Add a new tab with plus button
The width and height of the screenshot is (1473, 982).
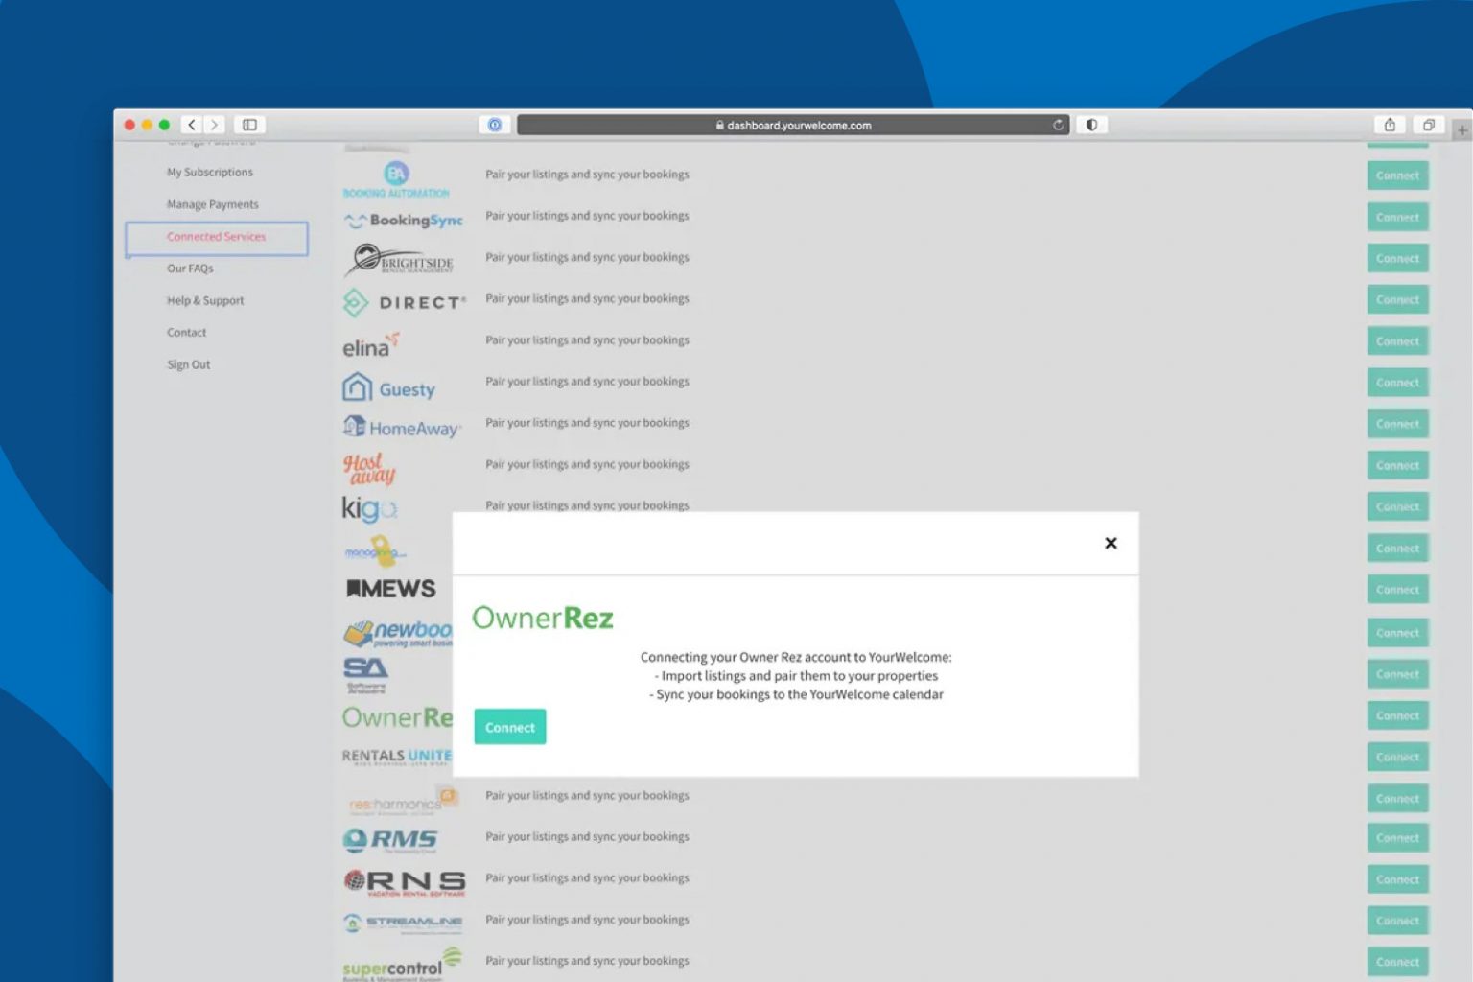(x=1461, y=130)
